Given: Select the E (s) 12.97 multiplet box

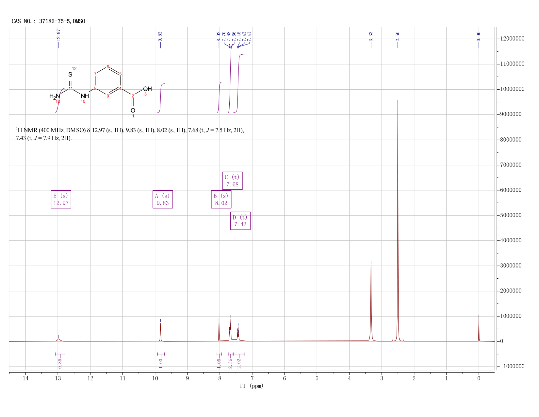Looking at the screenshot, I should (x=61, y=199).
